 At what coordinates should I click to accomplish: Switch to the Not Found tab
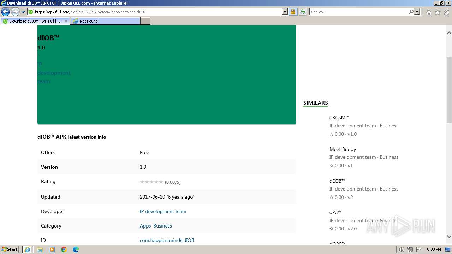click(x=105, y=21)
